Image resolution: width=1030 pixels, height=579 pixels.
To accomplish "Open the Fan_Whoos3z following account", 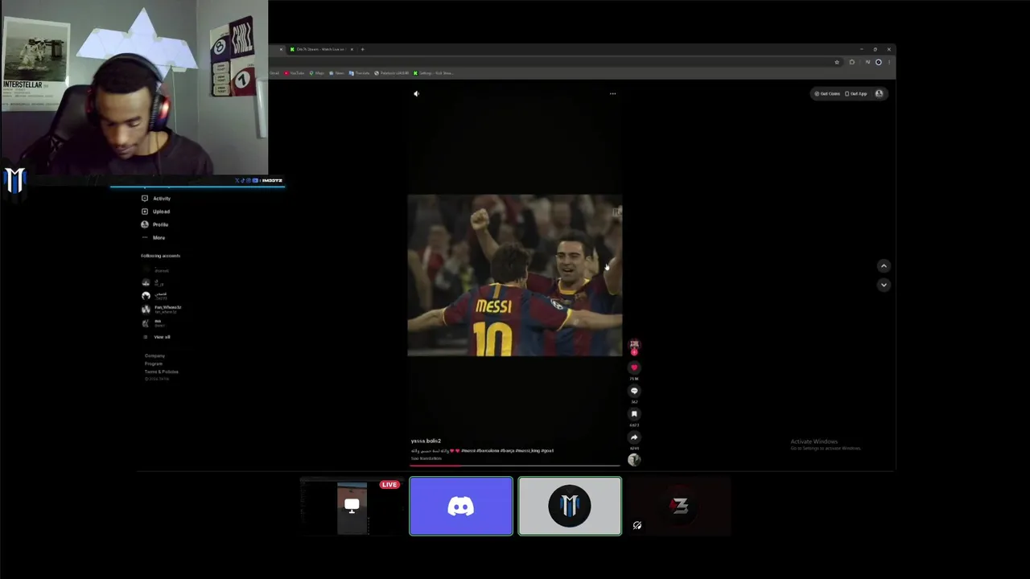I will point(162,309).
